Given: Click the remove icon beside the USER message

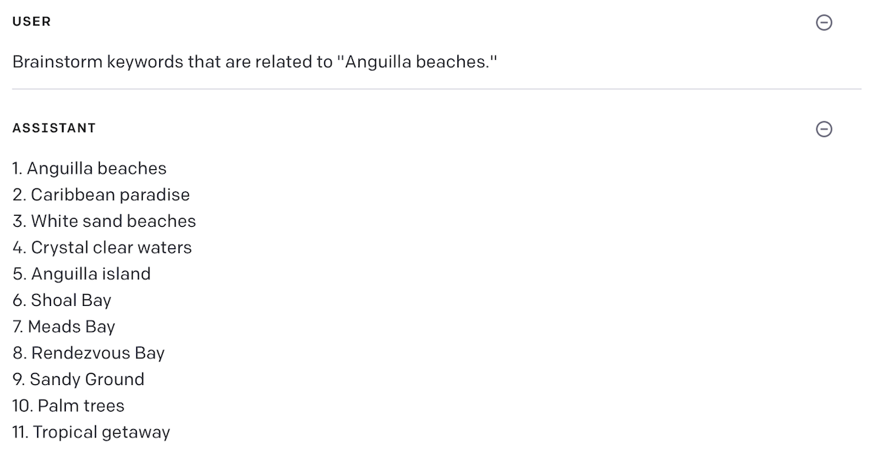Looking at the screenshot, I should tap(824, 23).
